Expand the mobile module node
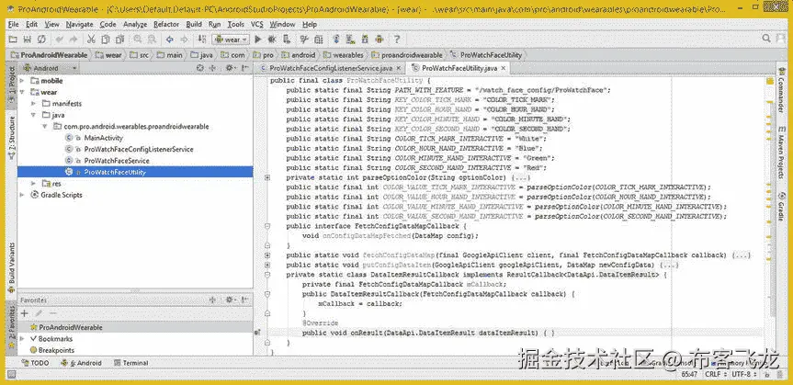 [x=22, y=81]
